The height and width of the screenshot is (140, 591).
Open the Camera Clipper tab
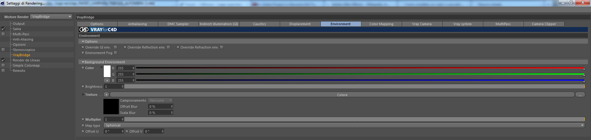[x=544, y=24]
